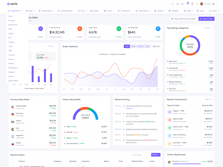The image size is (223, 167).
Task: Click the search magnifier icon in header
Action: 172,4
